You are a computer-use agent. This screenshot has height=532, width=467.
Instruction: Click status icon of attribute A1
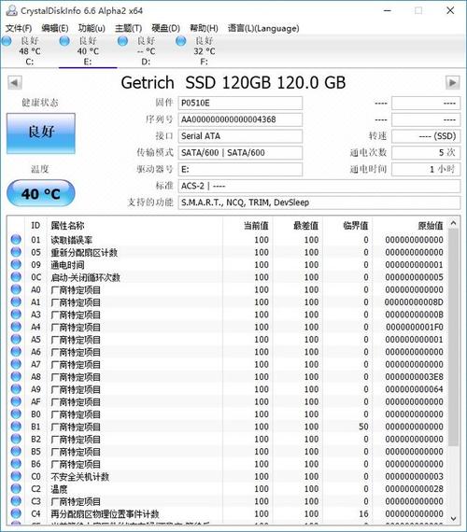point(16,302)
